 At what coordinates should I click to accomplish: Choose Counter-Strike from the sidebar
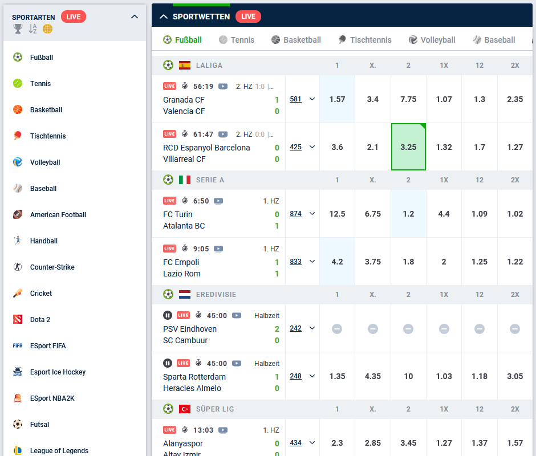tap(52, 267)
